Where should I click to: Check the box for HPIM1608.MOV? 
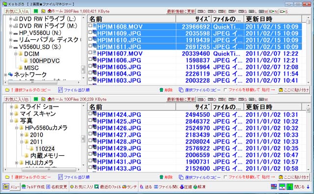(x=90, y=25)
